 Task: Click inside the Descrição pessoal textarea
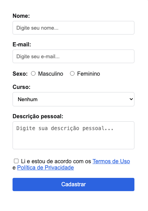coord(73,135)
